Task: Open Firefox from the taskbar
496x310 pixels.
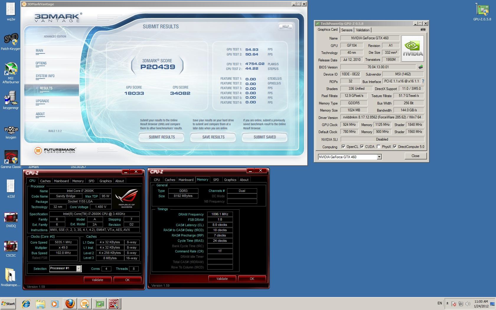Action: point(70,304)
